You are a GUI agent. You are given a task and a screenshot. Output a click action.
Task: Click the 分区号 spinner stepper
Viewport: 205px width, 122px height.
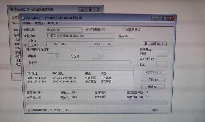tap(101, 56)
